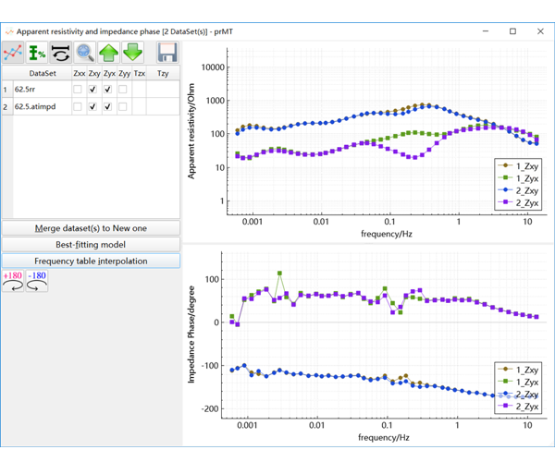Click the green up arrow icon

pyautogui.click(x=108, y=53)
